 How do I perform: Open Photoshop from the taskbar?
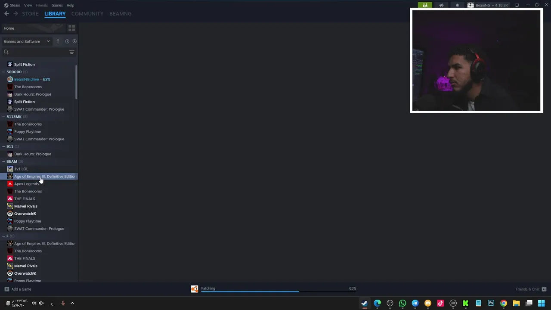tap(491, 303)
